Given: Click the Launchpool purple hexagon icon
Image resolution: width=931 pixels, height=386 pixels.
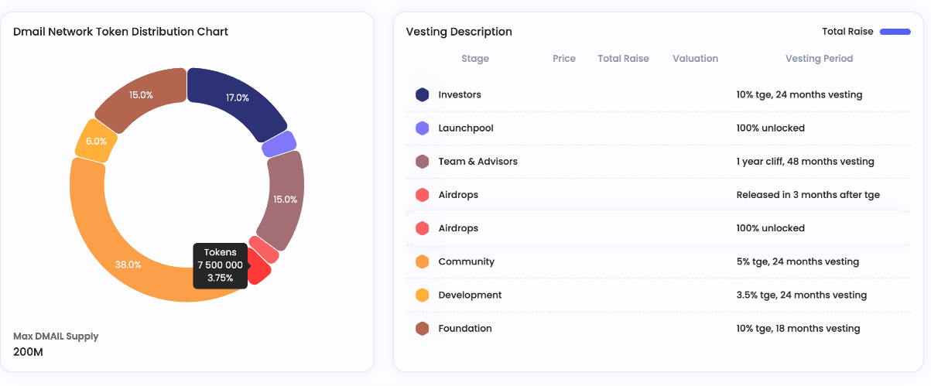Looking at the screenshot, I should pyautogui.click(x=423, y=128).
